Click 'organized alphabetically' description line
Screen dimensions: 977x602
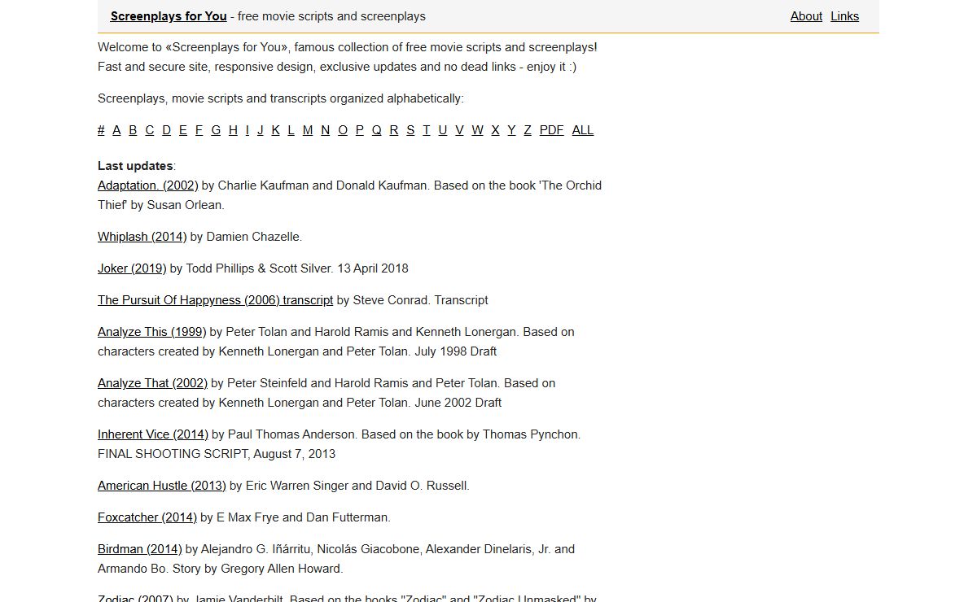281,98
